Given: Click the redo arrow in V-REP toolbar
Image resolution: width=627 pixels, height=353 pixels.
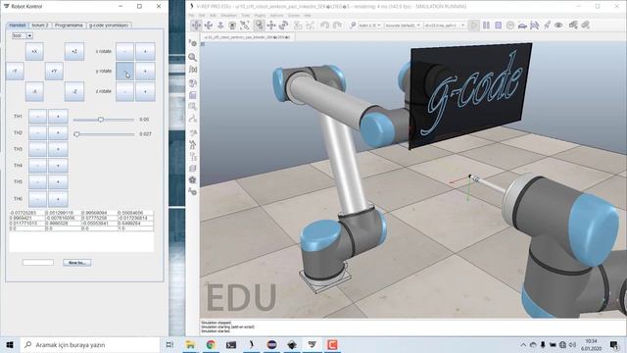Looking at the screenshot, I should 337,25.
